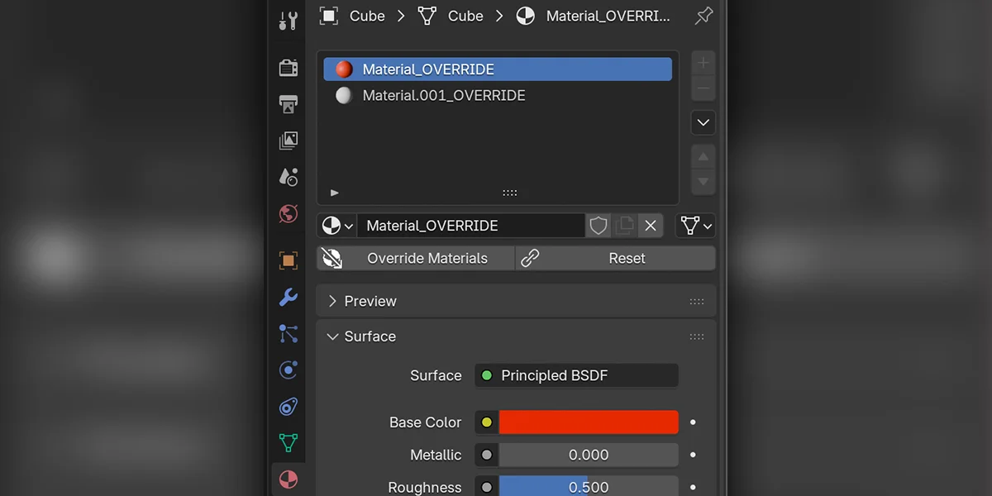Viewport: 992px width, 496px height.
Task: Open the browse material dropdown
Action: pyautogui.click(x=336, y=225)
